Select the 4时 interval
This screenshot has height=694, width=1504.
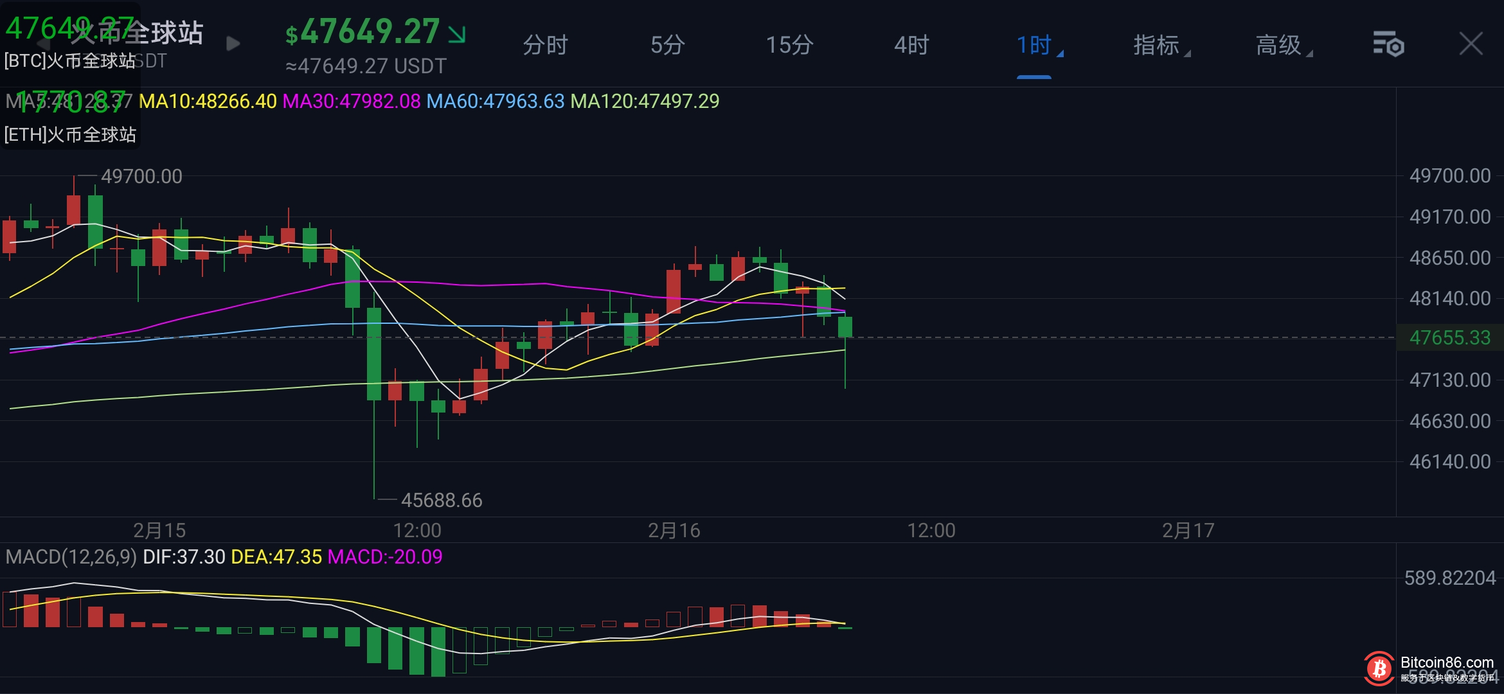click(x=911, y=45)
